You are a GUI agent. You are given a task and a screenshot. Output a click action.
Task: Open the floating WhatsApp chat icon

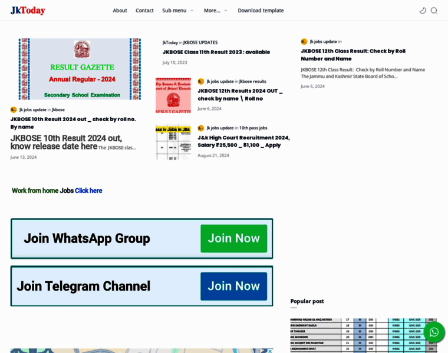[434, 332]
